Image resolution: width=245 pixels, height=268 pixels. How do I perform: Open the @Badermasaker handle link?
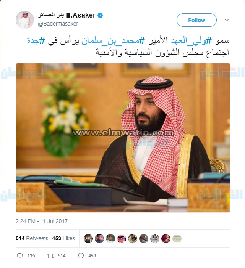tap(58, 24)
